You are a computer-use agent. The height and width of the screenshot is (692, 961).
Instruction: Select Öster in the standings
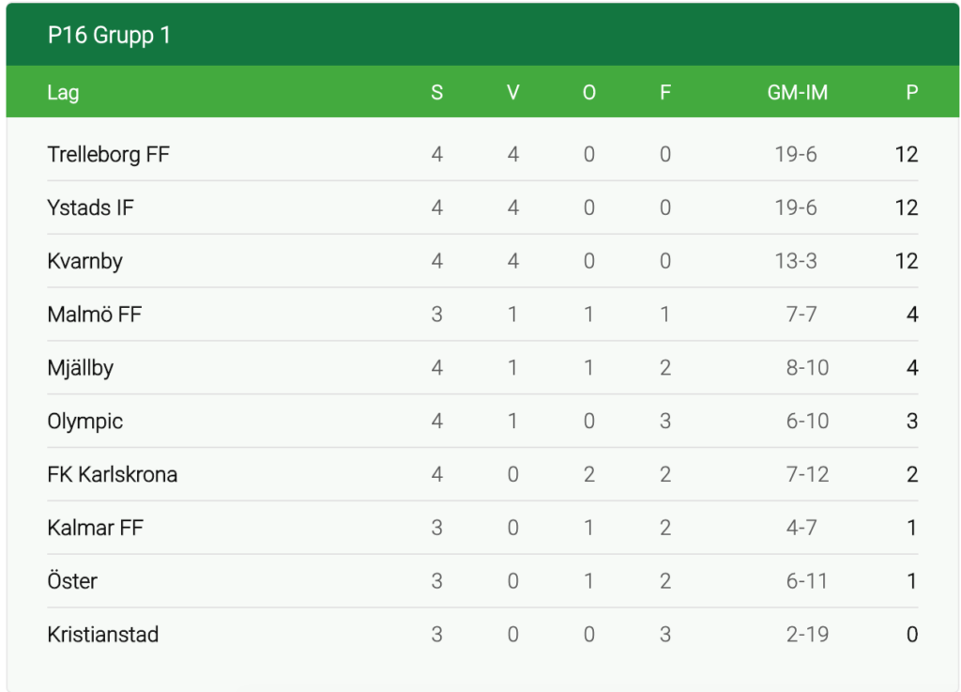tap(72, 581)
